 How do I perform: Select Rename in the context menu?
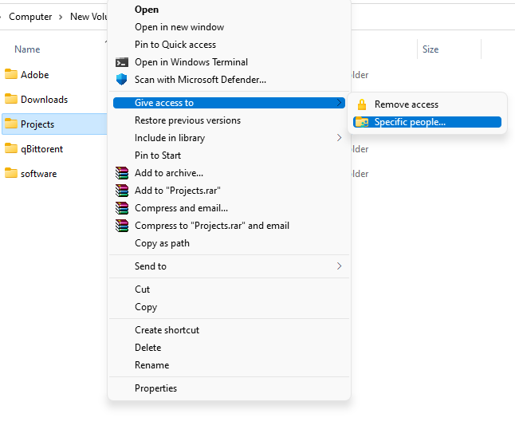tap(151, 365)
